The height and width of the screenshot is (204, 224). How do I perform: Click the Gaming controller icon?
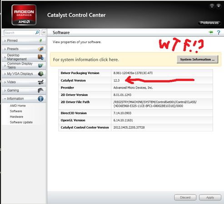(x=40, y=90)
